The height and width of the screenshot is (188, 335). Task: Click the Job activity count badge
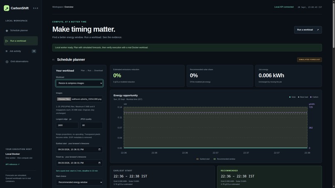click(x=34, y=51)
